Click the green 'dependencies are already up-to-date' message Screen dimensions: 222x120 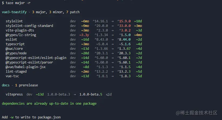click(49, 103)
